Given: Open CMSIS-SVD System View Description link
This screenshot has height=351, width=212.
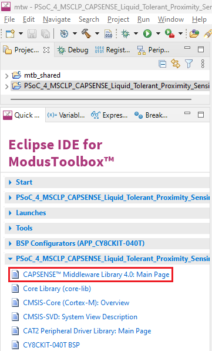Looking at the screenshot, I should coord(80,317).
